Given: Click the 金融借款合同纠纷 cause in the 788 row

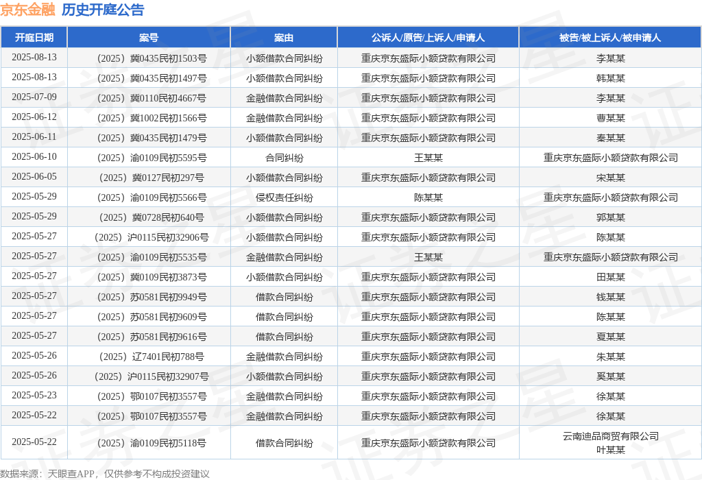Looking at the screenshot, I should pyautogui.click(x=284, y=357).
